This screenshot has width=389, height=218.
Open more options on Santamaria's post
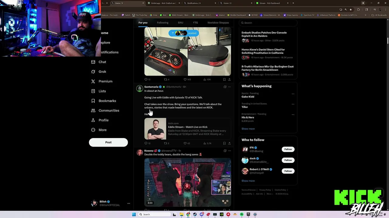(x=229, y=87)
